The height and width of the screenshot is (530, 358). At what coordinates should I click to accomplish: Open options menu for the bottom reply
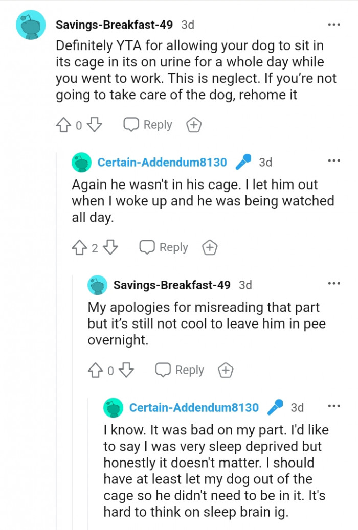coord(333,405)
